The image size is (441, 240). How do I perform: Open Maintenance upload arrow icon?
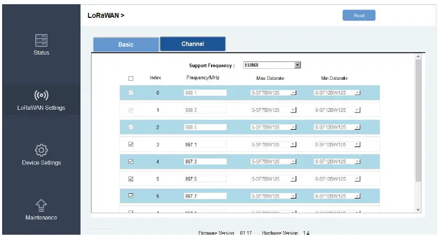[x=42, y=205]
